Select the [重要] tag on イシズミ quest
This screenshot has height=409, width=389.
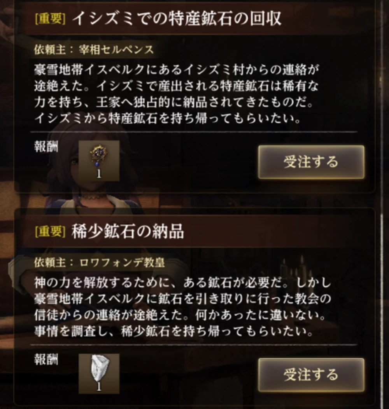click(x=51, y=19)
